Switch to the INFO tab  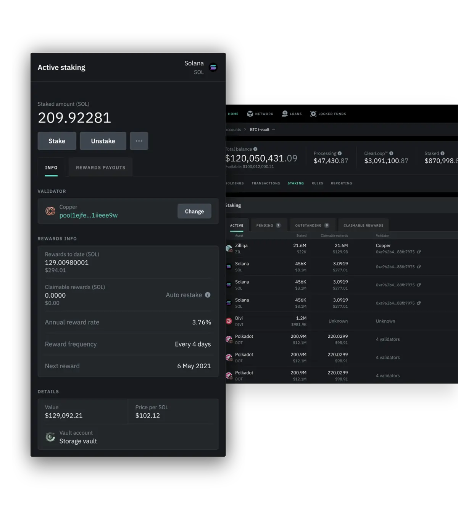tap(51, 168)
